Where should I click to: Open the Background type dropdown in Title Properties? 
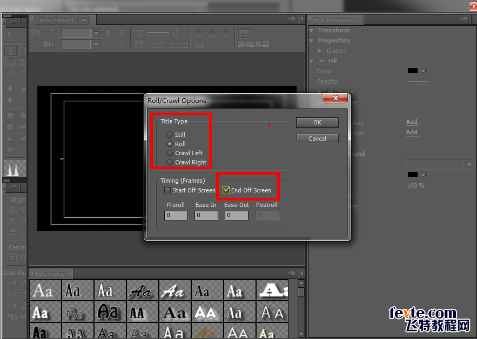pos(440,164)
